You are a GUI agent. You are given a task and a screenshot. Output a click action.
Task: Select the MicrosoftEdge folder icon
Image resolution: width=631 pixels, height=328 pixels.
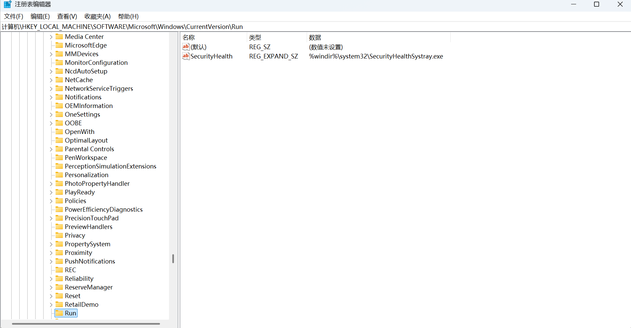59,45
